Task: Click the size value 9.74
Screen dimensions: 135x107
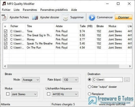Action: click(82, 31)
